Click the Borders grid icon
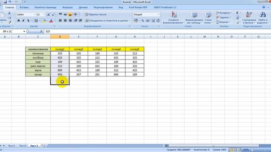 tap(36, 21)
